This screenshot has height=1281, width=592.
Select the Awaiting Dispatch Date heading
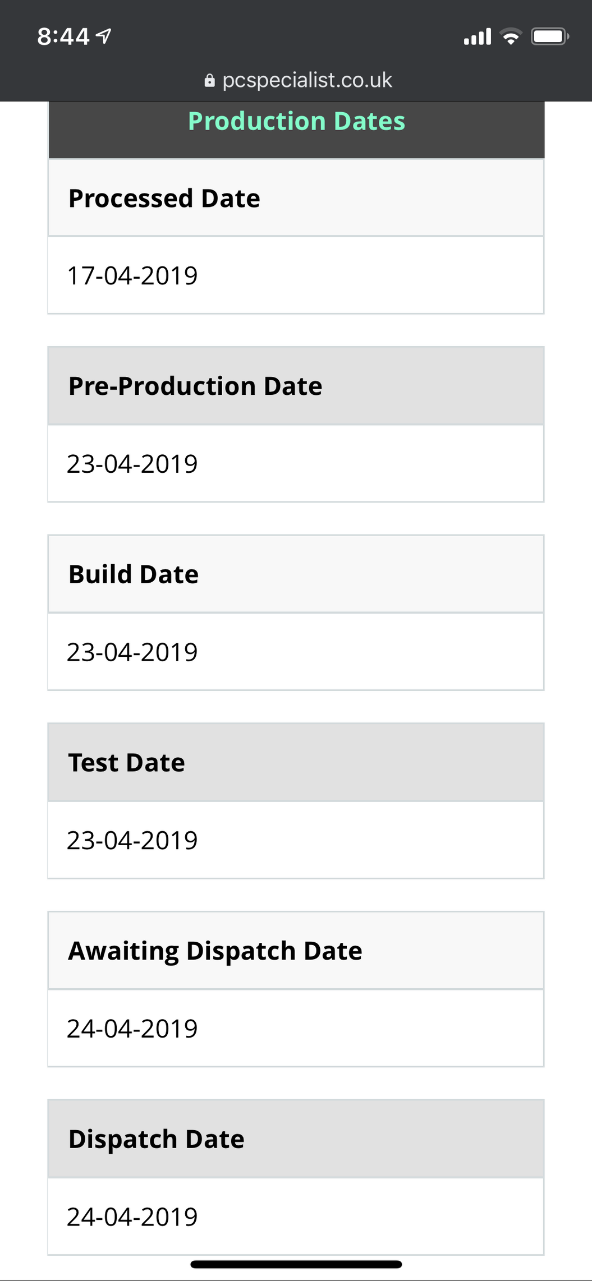point(215,951)
